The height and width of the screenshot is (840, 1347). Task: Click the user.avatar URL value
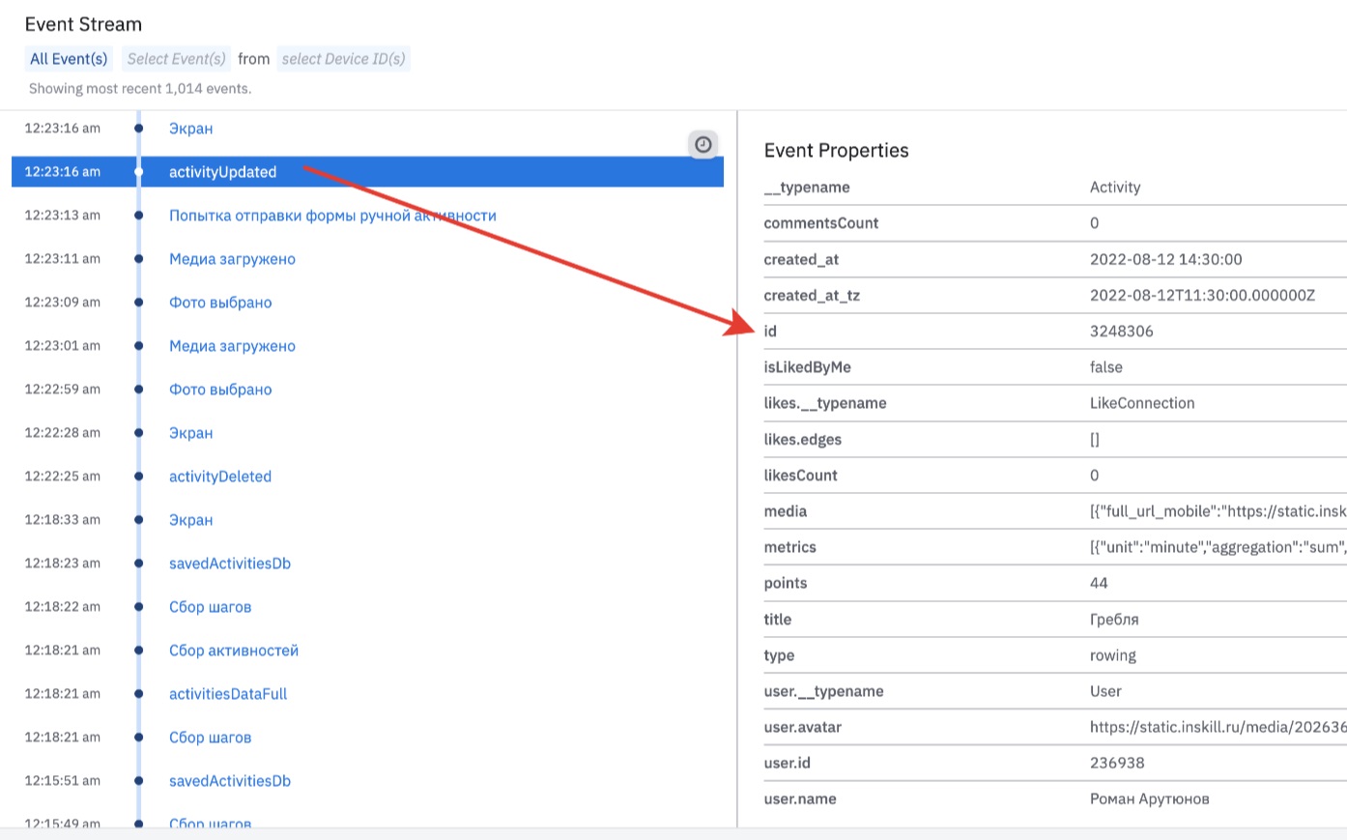(1217, 727)
